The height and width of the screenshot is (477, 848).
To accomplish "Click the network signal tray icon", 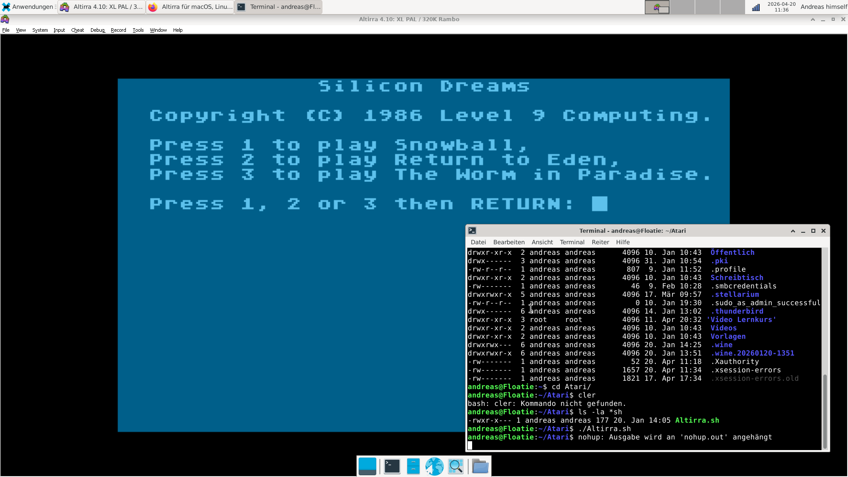I will pos(756,7).
